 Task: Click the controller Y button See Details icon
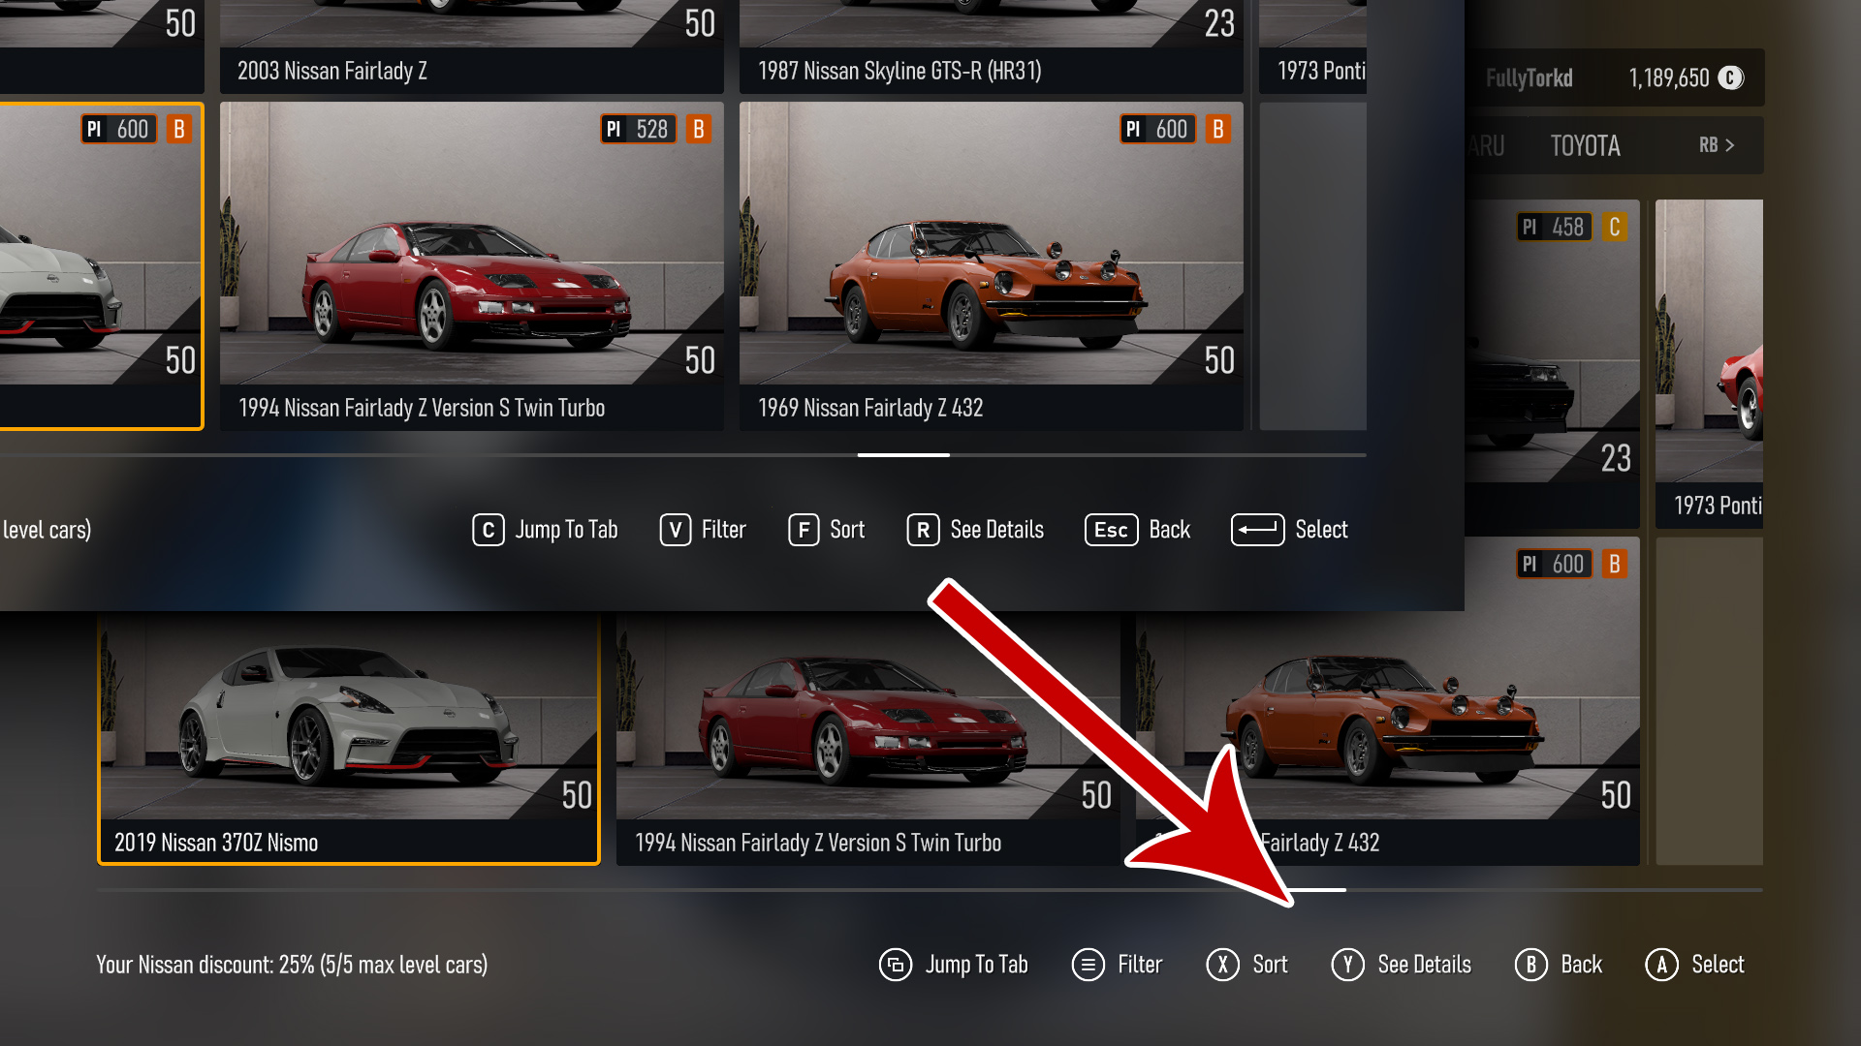pyautogui.click(x=1347, y=965)
